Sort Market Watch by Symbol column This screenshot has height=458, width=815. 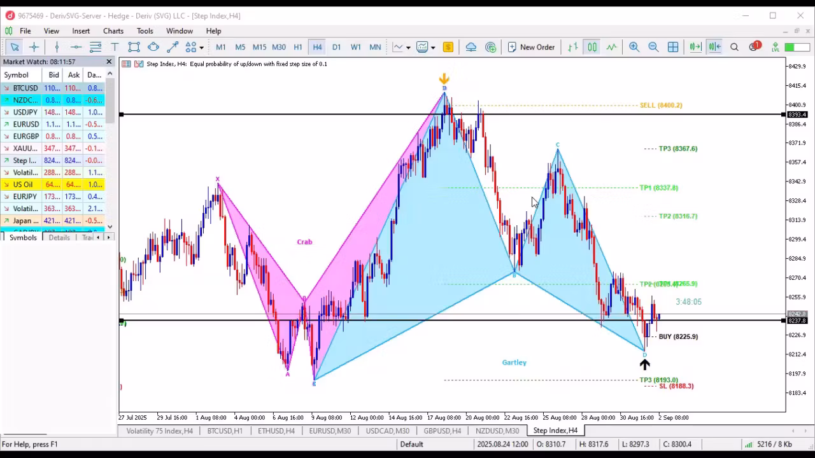click(22, 74)
